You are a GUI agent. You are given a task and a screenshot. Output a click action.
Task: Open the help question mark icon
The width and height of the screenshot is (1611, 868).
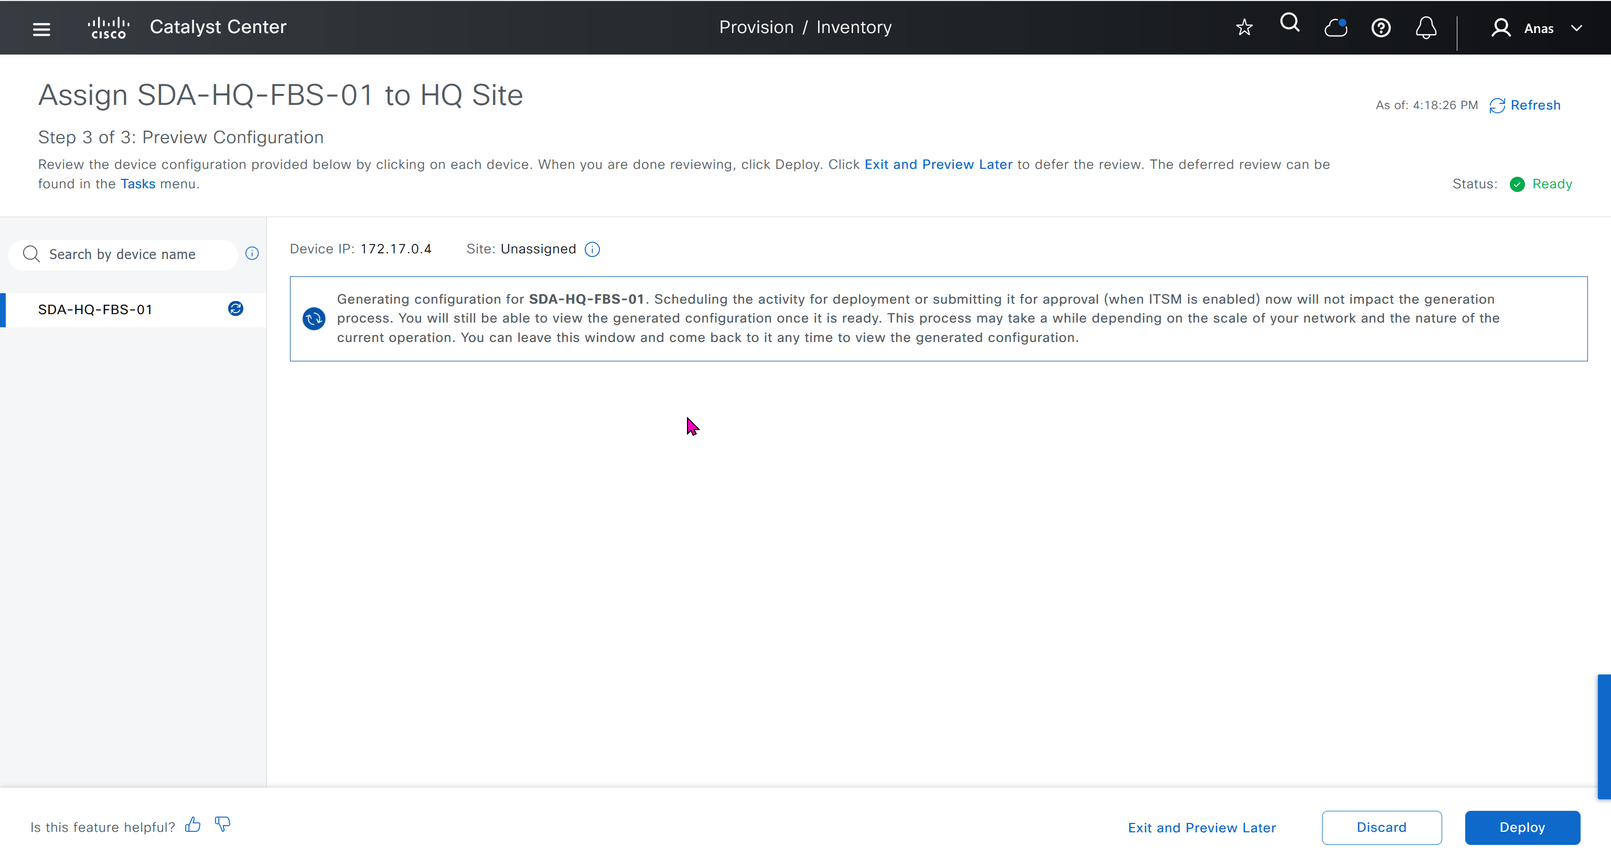tap(1381, 28)
